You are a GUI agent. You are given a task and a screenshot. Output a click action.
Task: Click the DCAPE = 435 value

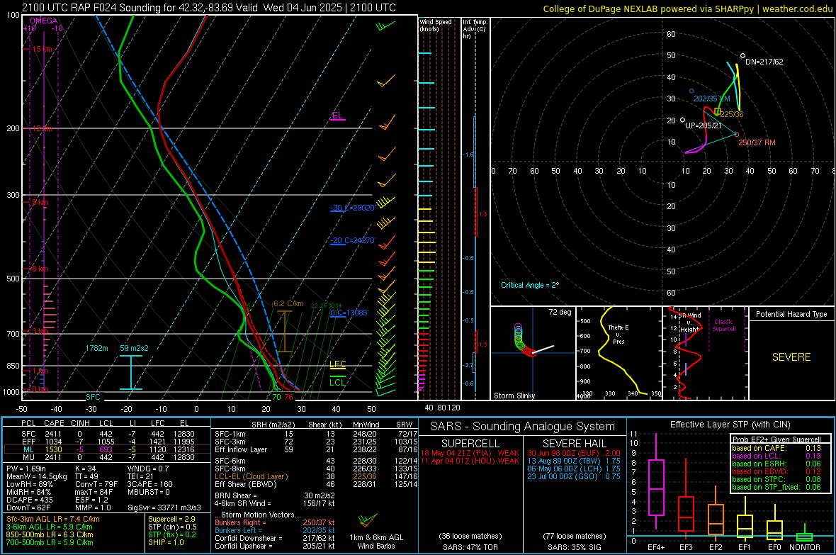[x=30, y=500]
